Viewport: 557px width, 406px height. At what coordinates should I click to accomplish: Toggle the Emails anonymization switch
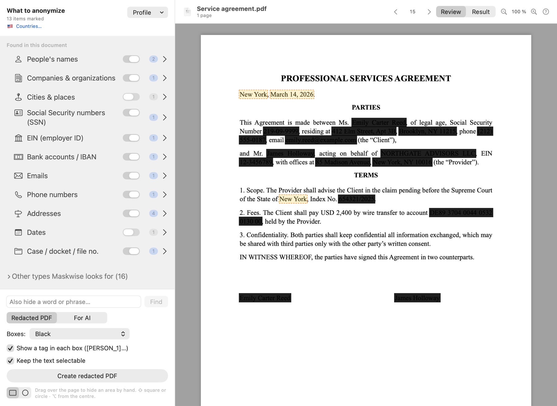(131, 176)
